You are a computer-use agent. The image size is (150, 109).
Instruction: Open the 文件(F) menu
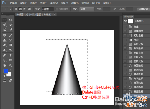(13, 3)
